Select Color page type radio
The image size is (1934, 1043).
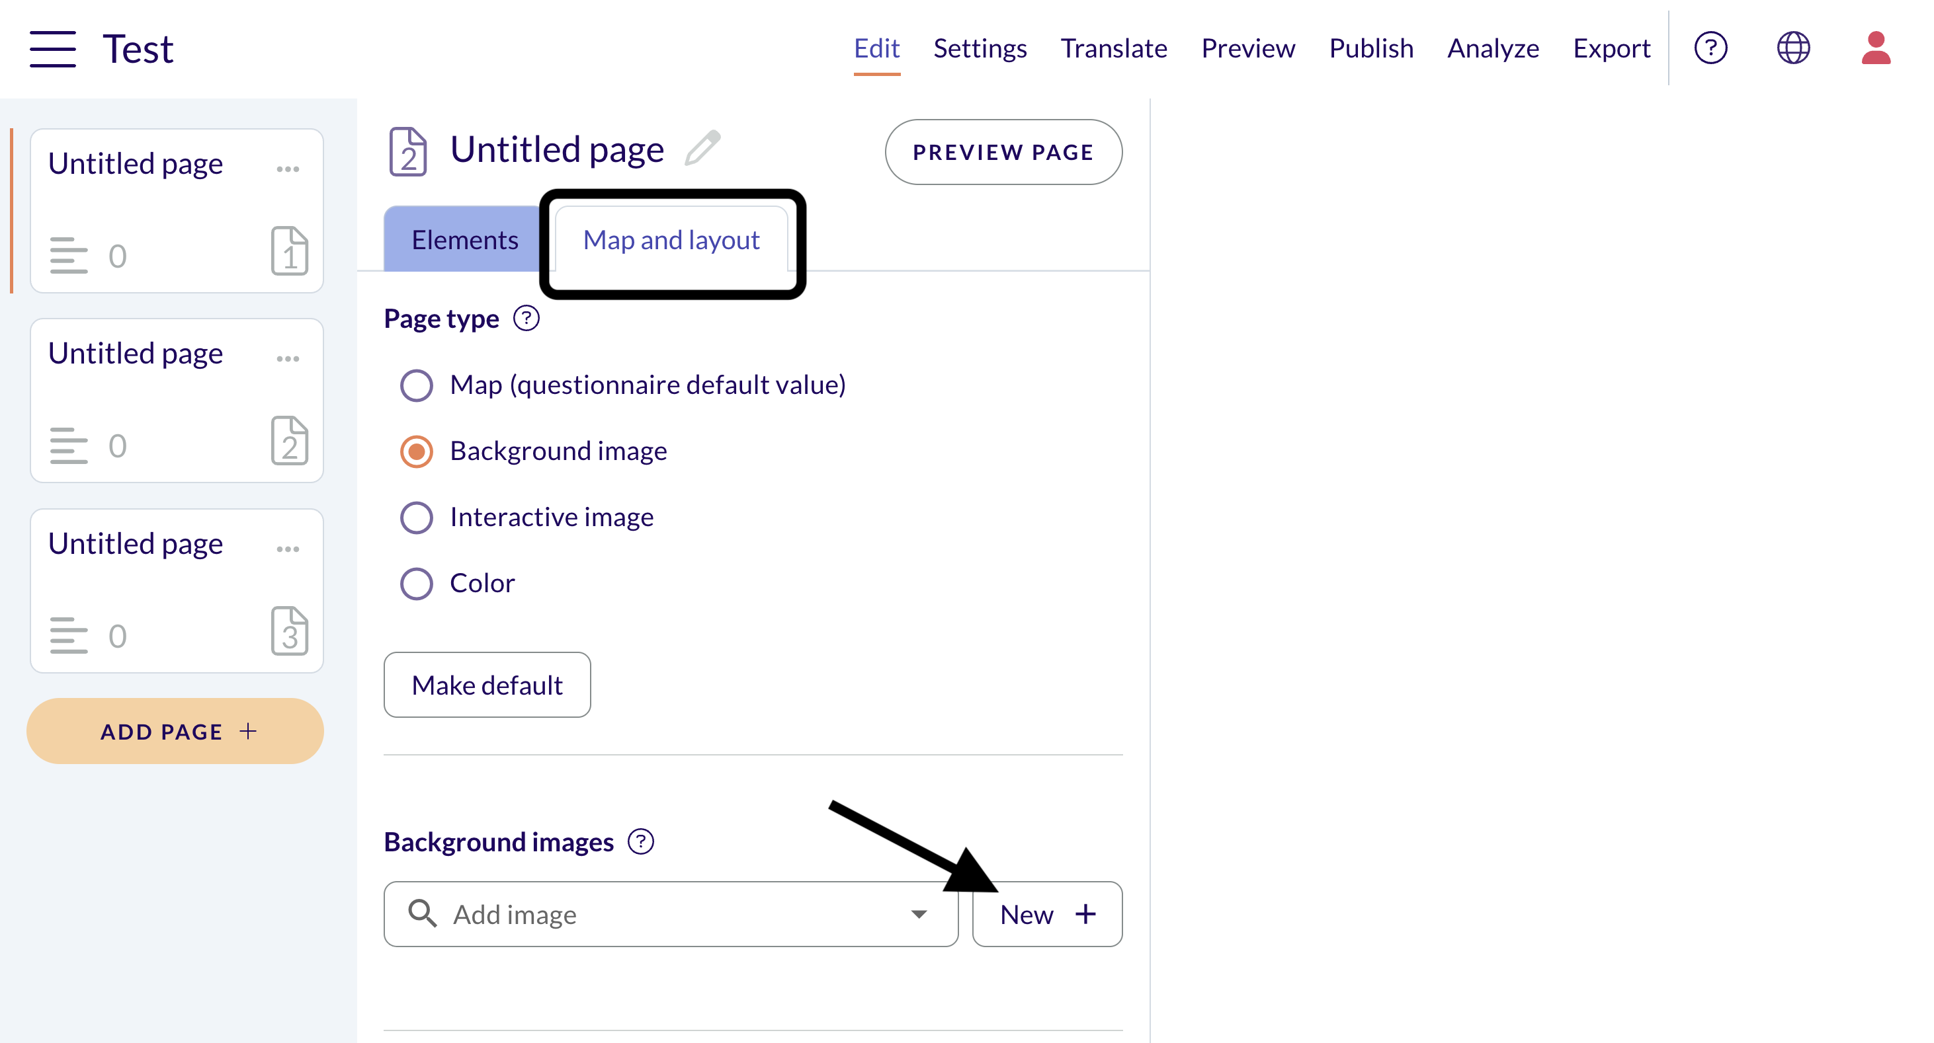[x=417, y=583]
